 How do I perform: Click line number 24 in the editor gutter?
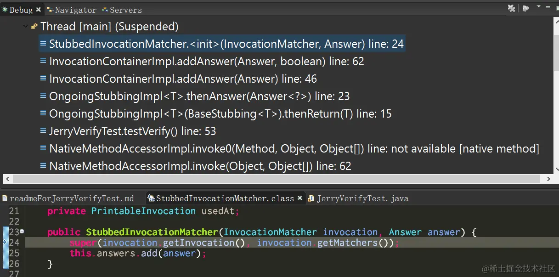tap(14, 243)
